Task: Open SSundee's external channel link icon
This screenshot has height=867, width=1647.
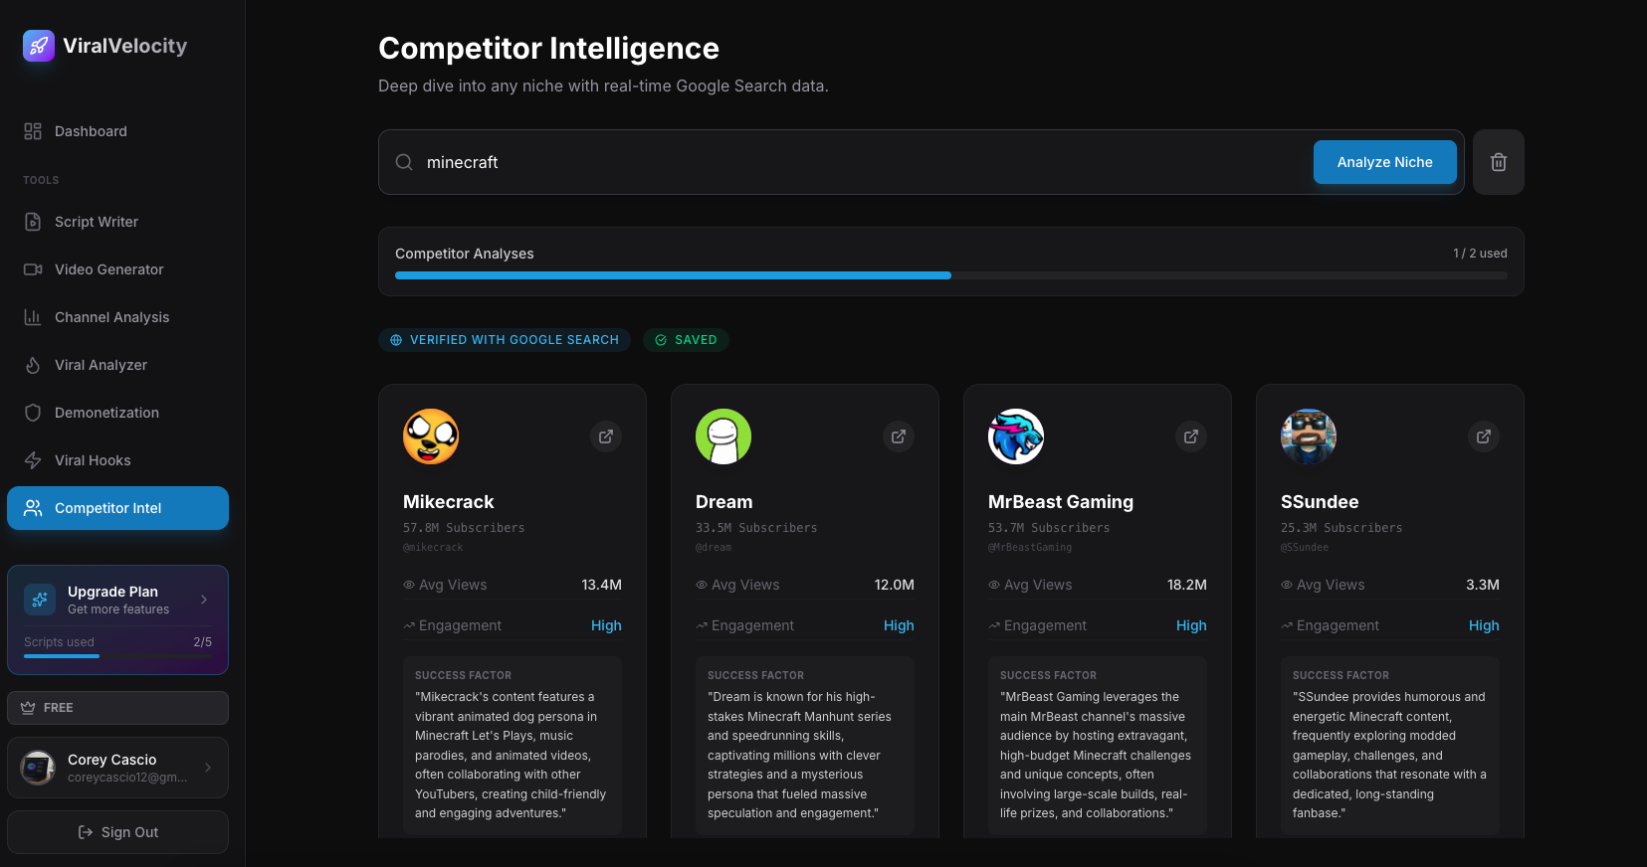Action: (1484, 436)
